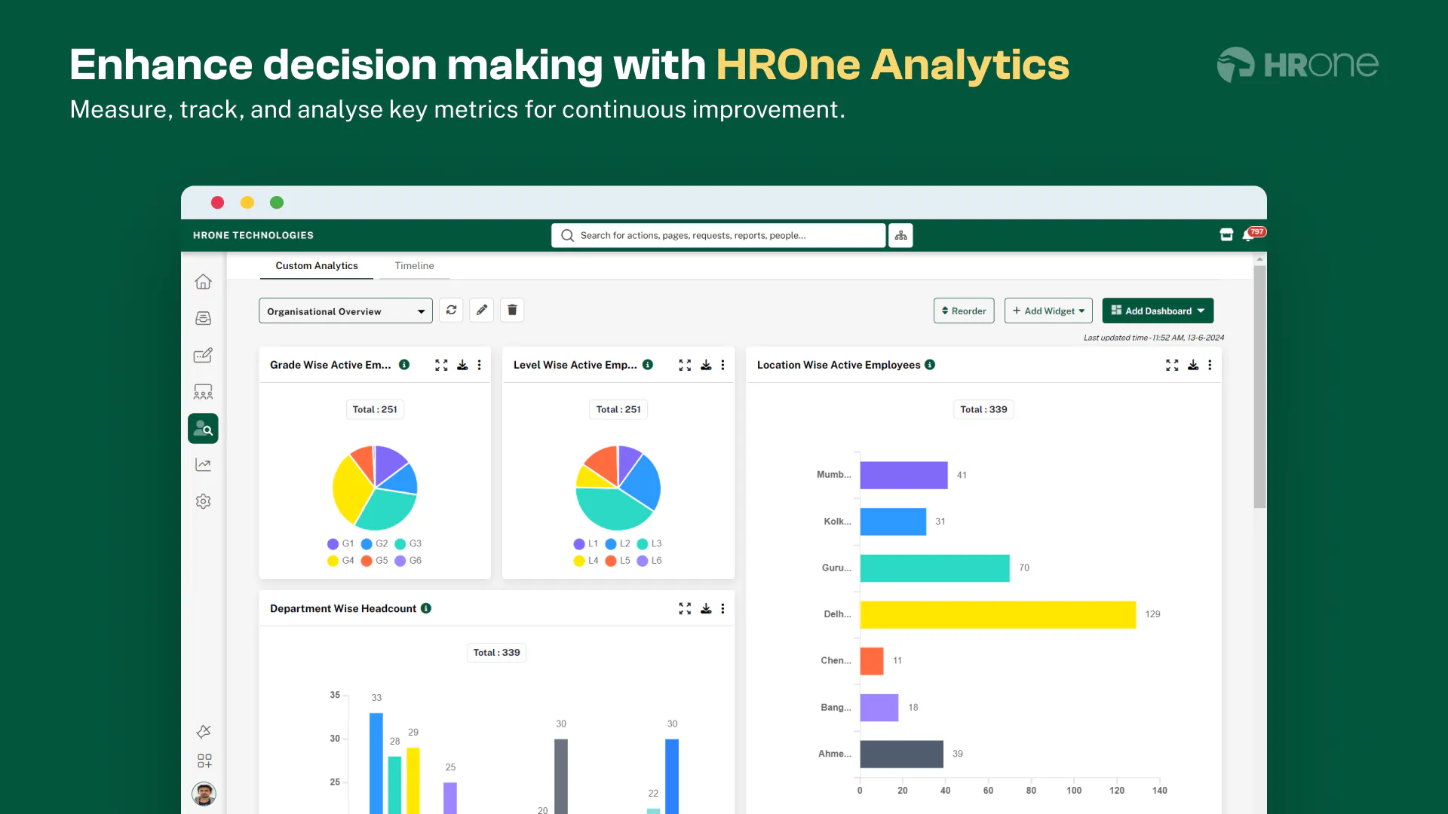Click inside the search bar
This screenshot has width=1448, height=814.
pos(716,234)
